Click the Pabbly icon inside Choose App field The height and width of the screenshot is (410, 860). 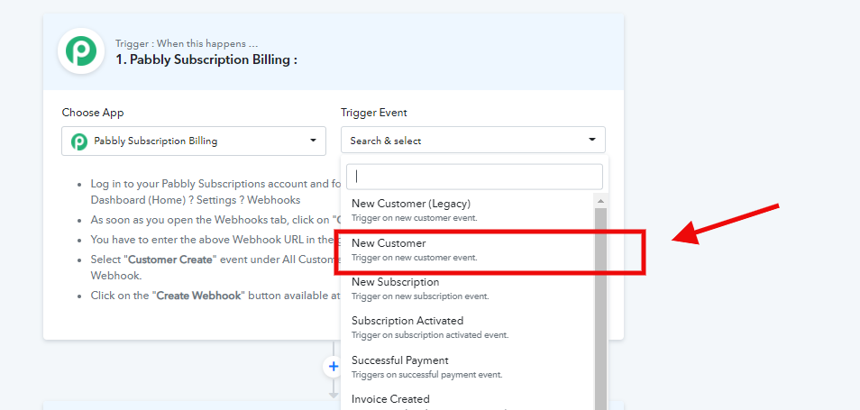(79, 141)
